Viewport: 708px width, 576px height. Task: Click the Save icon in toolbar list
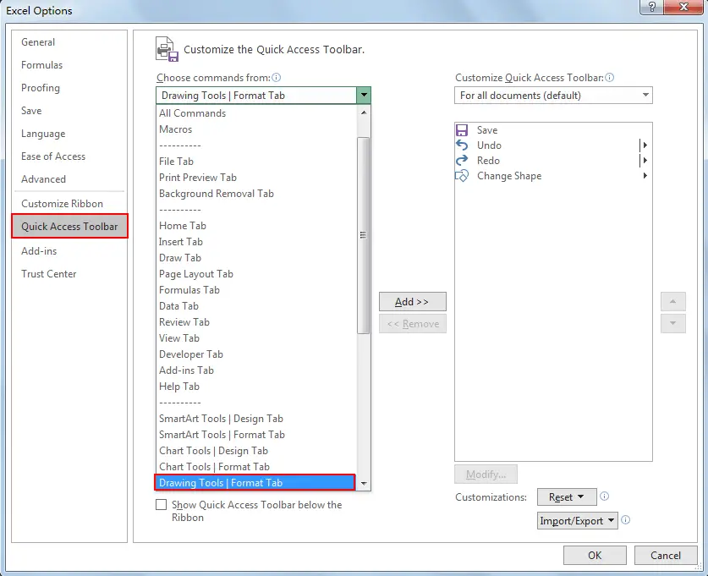click(x=462, y=130)
